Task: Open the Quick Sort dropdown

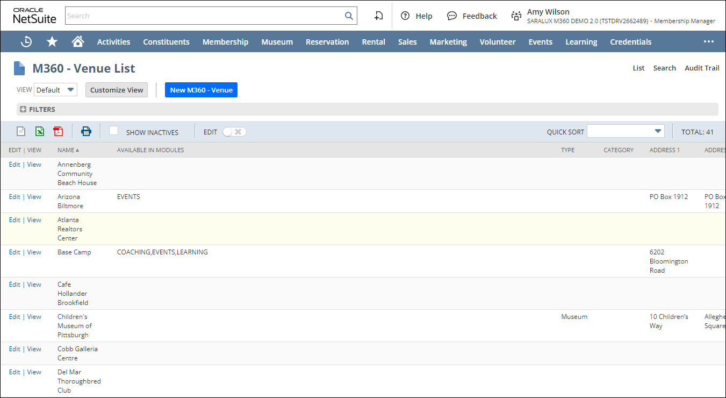Action: click(x=626, y=131)
